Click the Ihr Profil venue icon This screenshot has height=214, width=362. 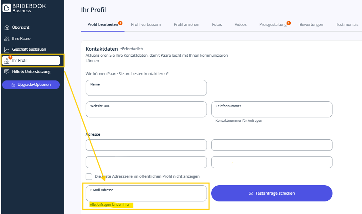tap(7, 61)
